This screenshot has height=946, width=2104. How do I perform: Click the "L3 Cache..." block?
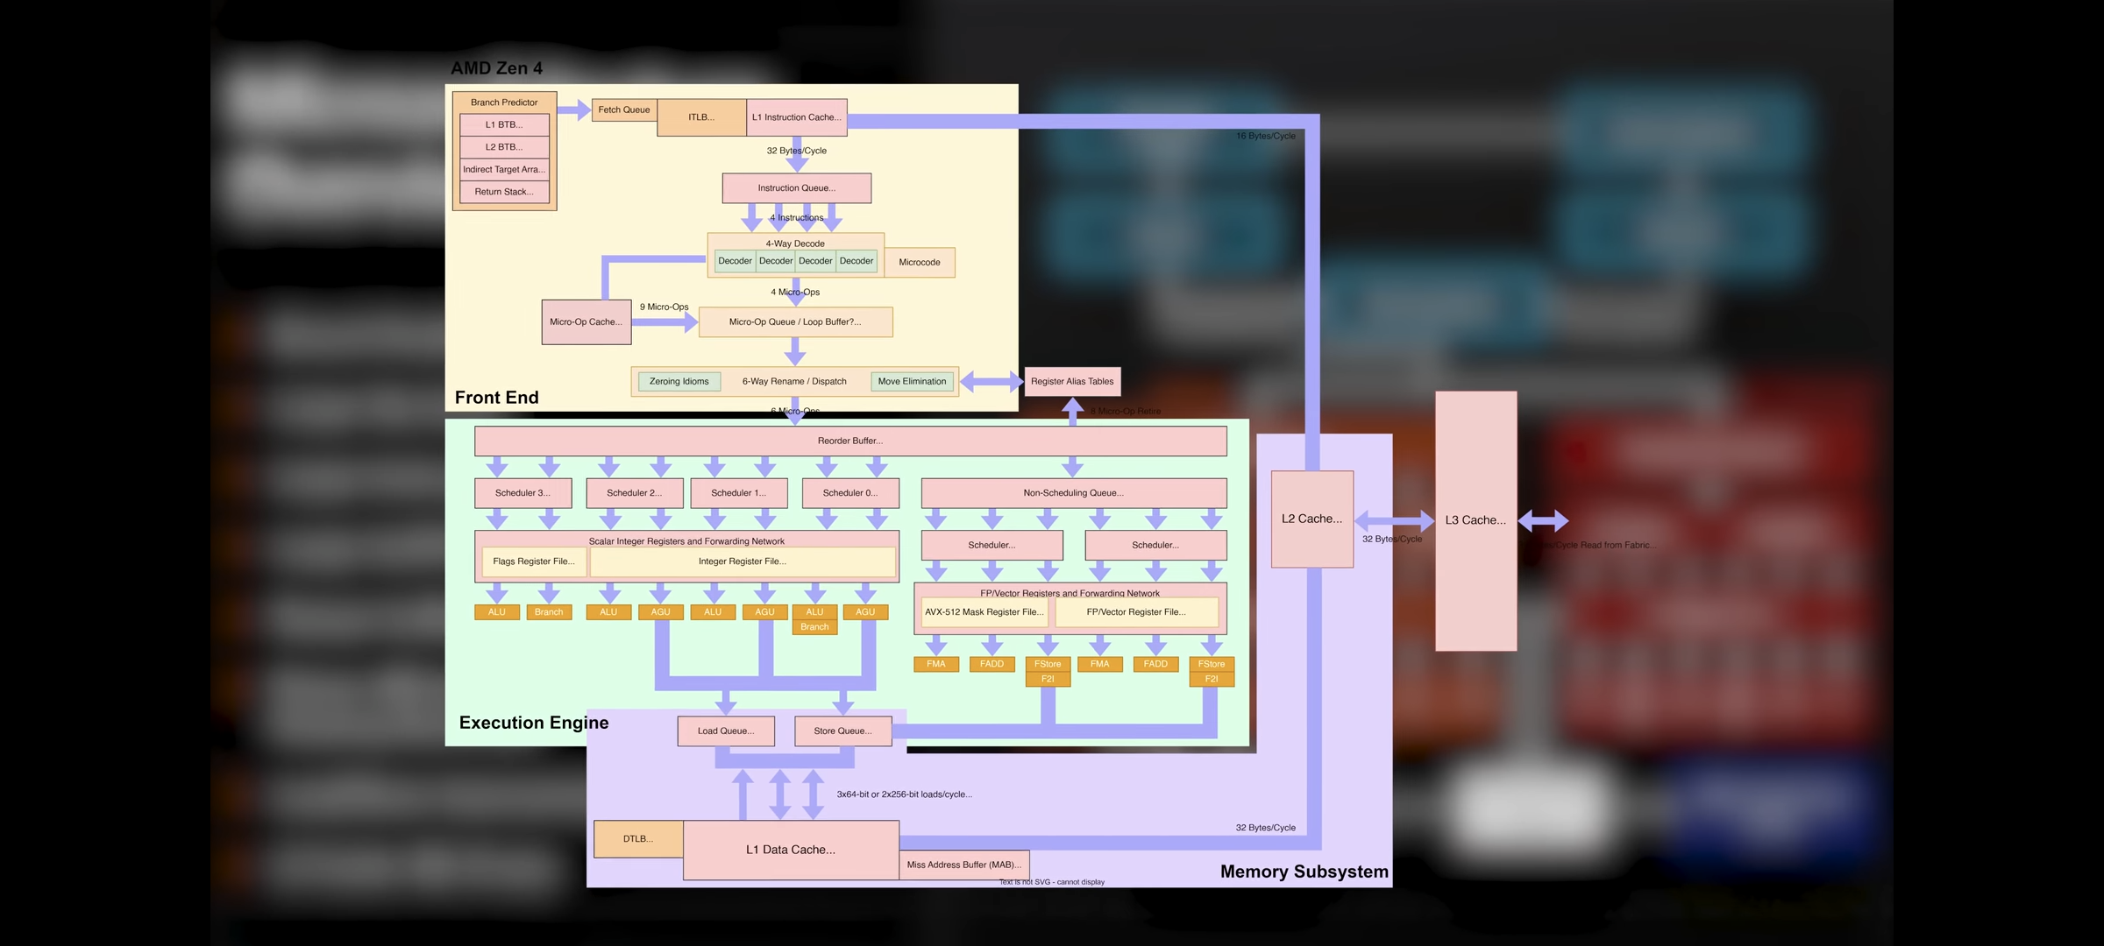1476,520
